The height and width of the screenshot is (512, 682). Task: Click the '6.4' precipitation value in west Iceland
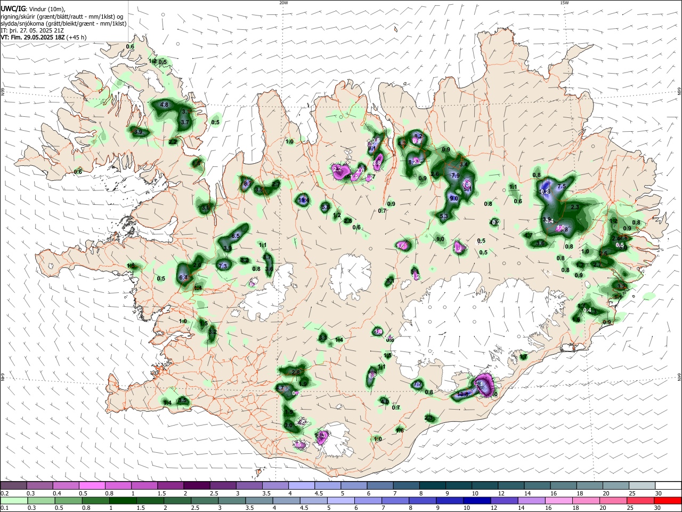coord(184,278)
